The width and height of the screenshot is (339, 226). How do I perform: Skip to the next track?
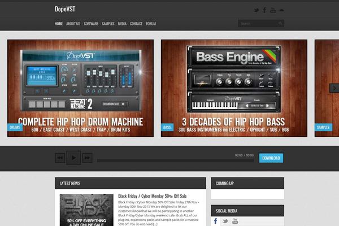click(87, 158)
